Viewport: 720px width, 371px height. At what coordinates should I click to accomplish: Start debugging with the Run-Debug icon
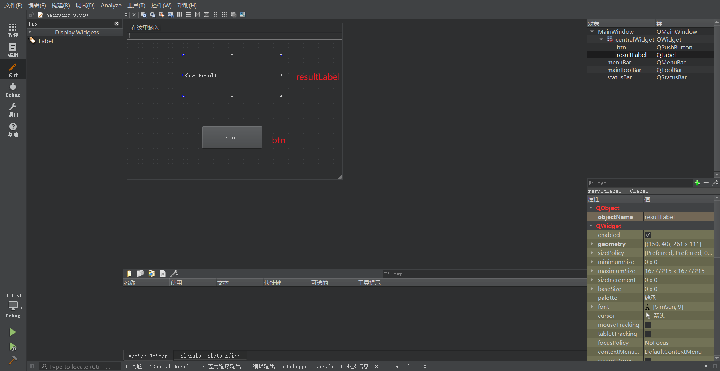point(13,347)
